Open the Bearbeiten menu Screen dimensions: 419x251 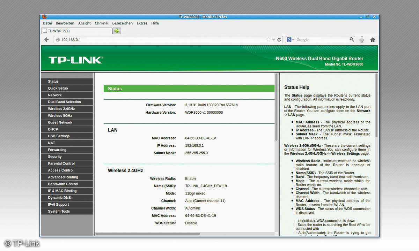click(65, 23)
